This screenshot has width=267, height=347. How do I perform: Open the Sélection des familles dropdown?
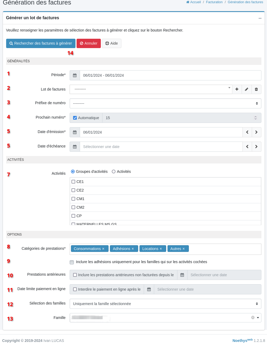[x=165, y=304]
